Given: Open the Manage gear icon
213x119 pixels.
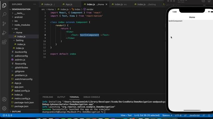Looking at the screenshot, I should 4,108.
